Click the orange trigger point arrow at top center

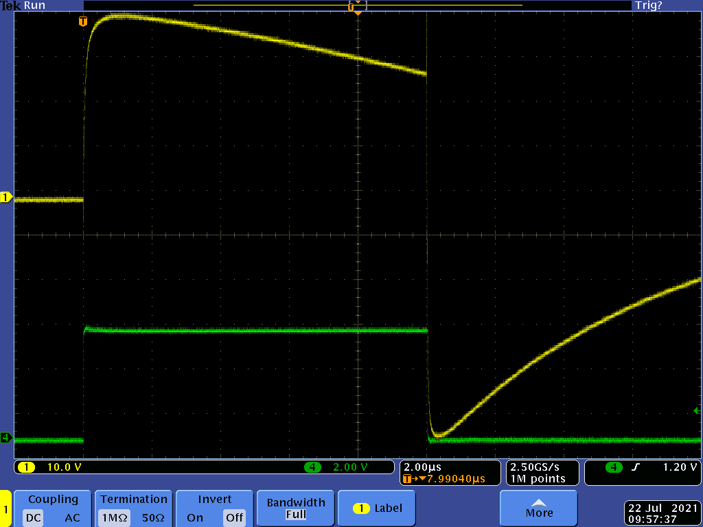(358, 14)
